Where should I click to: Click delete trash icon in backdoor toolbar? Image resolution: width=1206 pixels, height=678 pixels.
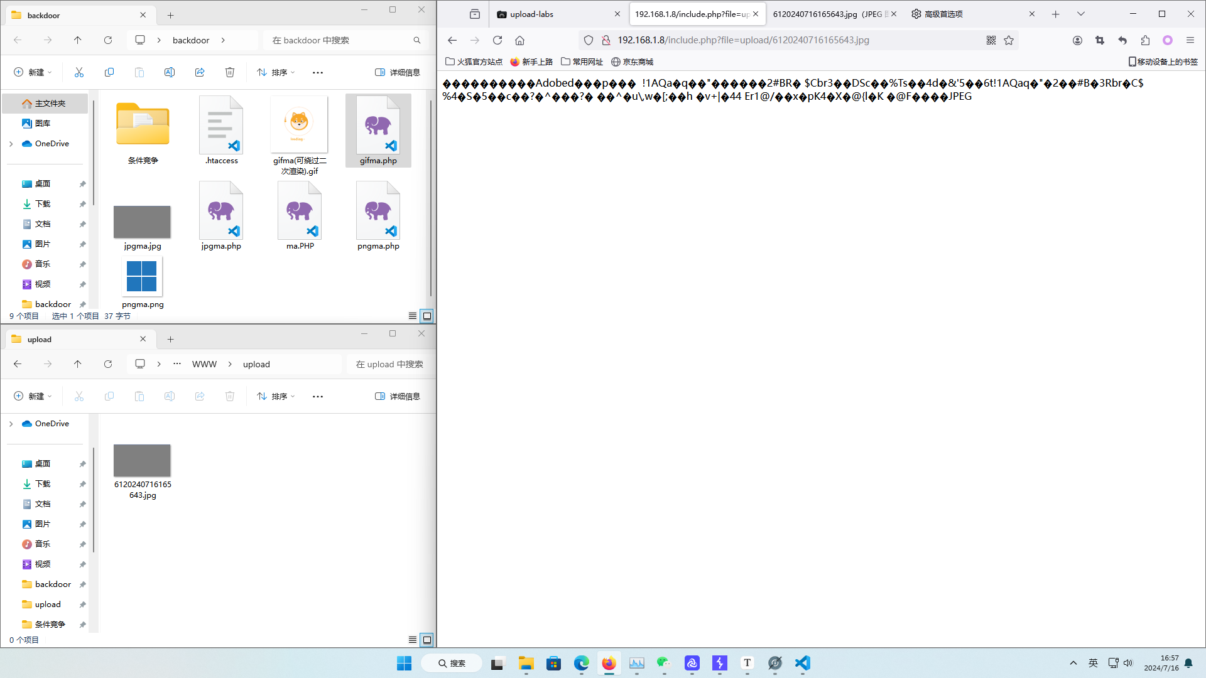[230, 72]
